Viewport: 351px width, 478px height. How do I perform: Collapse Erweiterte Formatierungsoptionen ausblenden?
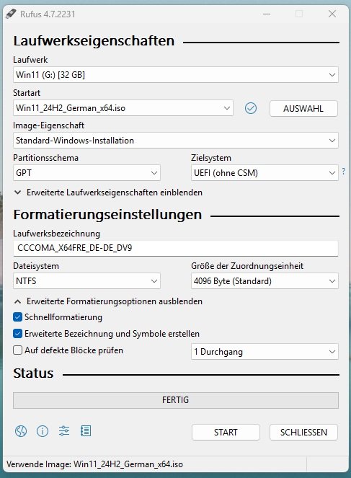(x=108, y=301)
